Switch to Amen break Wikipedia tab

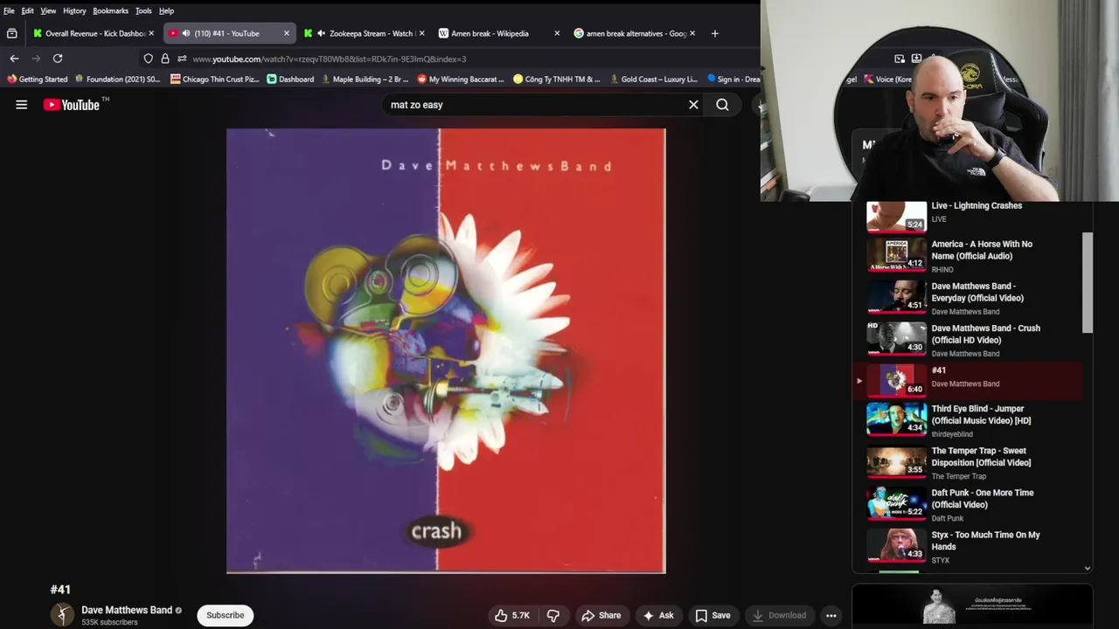coord(499,33)
